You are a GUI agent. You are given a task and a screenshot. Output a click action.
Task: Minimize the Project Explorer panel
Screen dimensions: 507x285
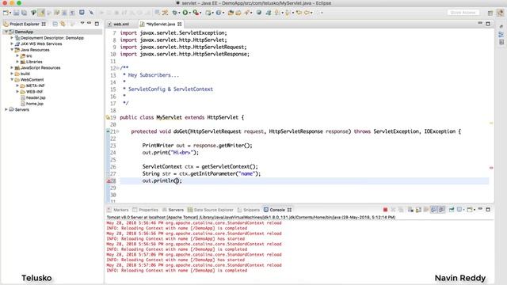[x=90, y=23]
